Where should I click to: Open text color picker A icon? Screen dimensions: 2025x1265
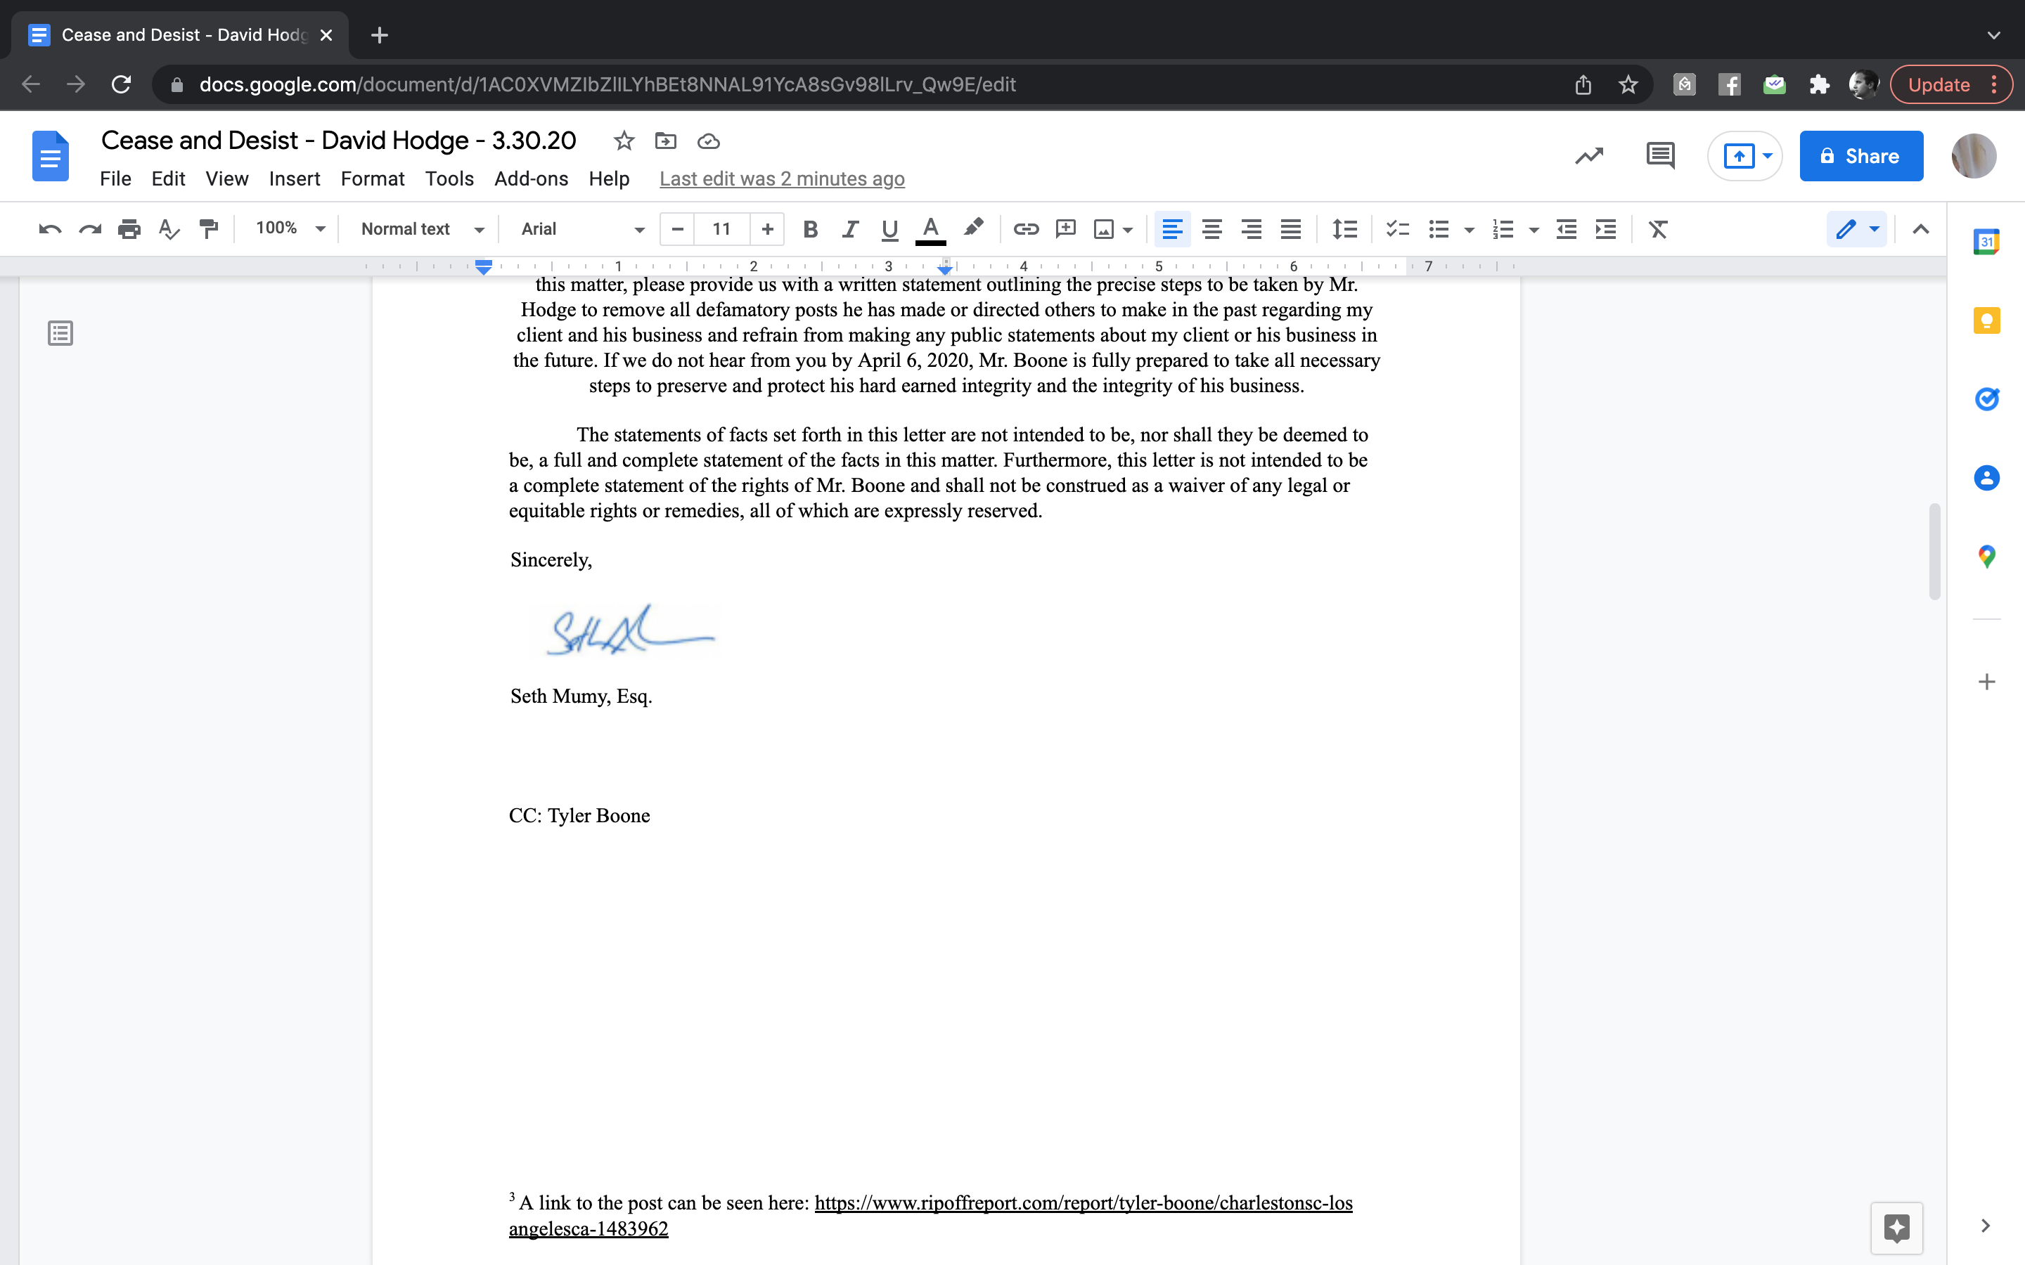coord(930,230)
